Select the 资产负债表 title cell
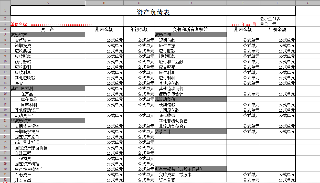This screenshot has width=320, height=183. click(x=153, y=12)
